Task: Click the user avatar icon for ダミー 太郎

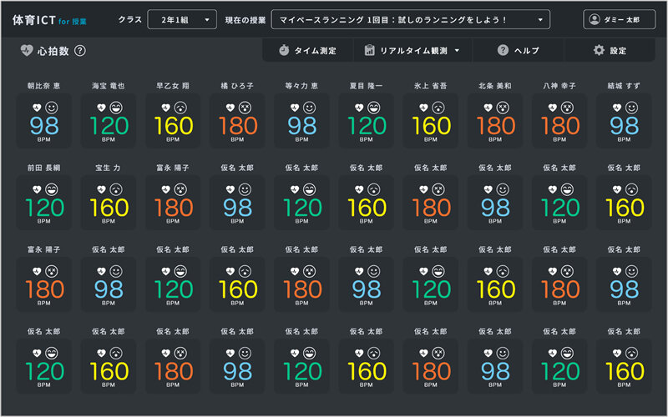Action: (x=595, y=19)
